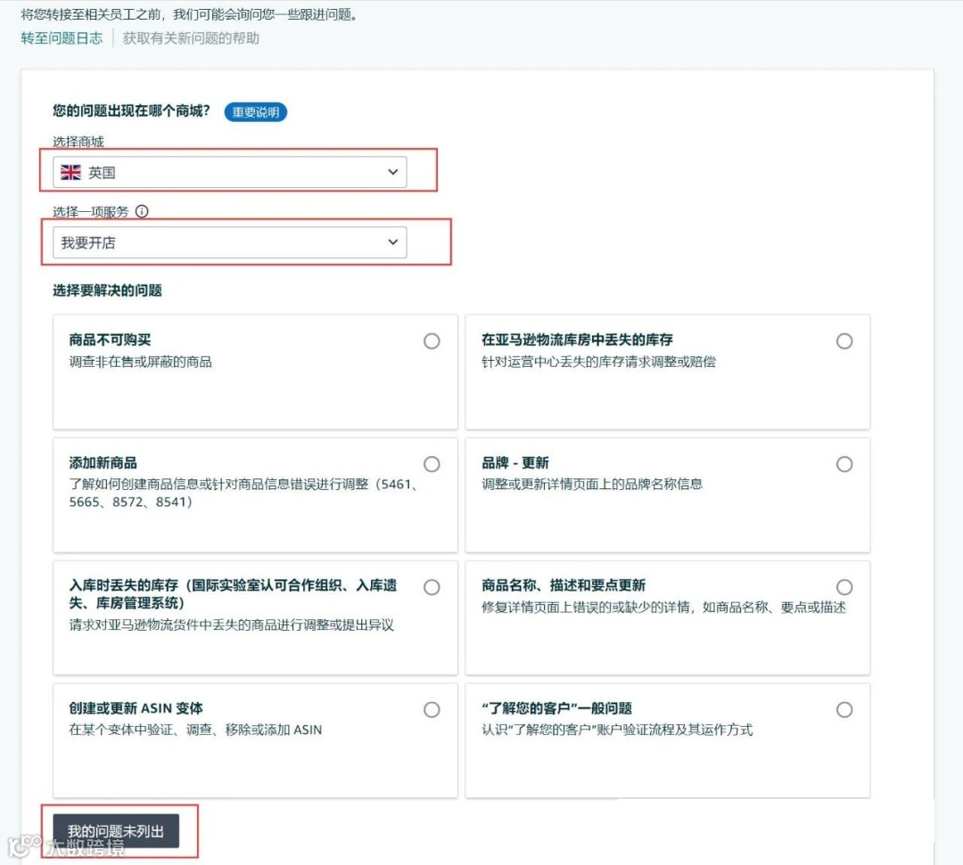Click 在某个变体中验证、调查、移除或添加 ASIN text

[x=195, y=730]
